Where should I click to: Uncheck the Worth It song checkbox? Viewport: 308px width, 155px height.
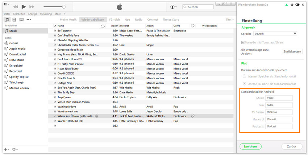[55, 121]
